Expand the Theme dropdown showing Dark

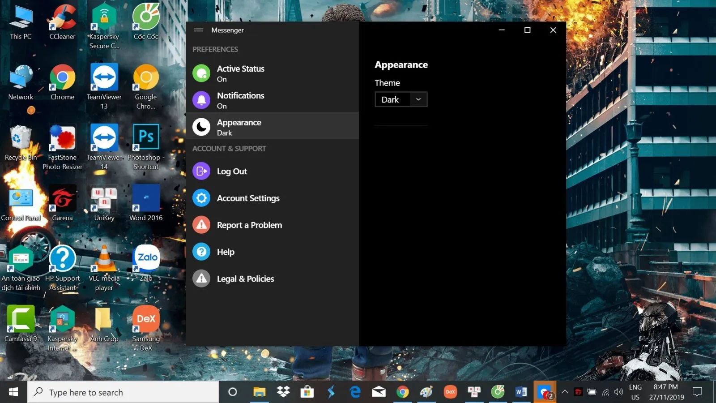(x=401, y=99)
